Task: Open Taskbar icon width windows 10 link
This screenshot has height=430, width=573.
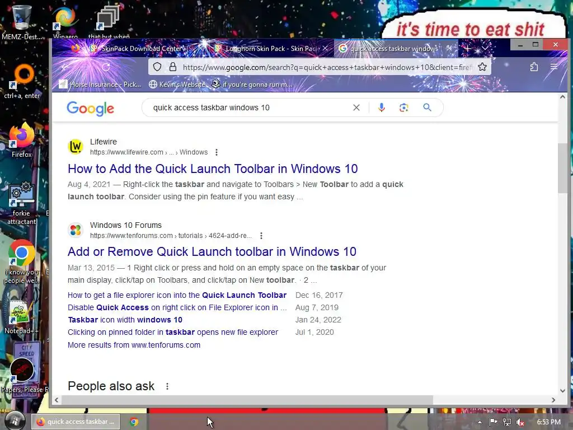Action: pos(125,320)
